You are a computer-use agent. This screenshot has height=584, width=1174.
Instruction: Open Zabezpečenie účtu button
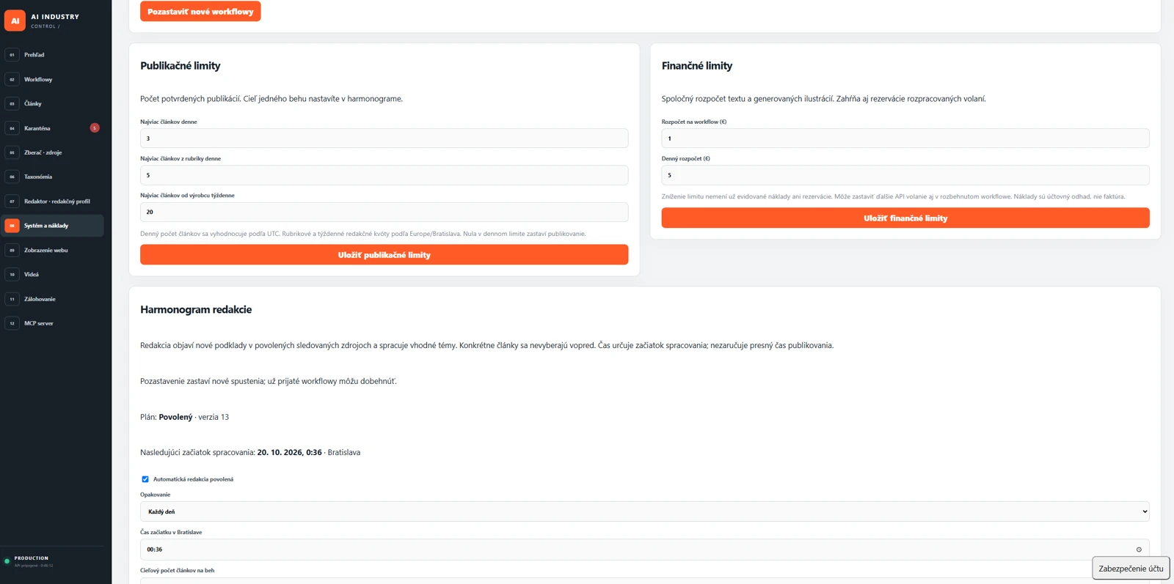coord(1131,569)
